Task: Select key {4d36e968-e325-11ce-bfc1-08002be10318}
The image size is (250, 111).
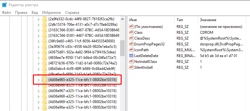Action: (x=82, y=96)
